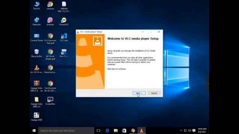Show hidden system tray icons

pos(181,131)
